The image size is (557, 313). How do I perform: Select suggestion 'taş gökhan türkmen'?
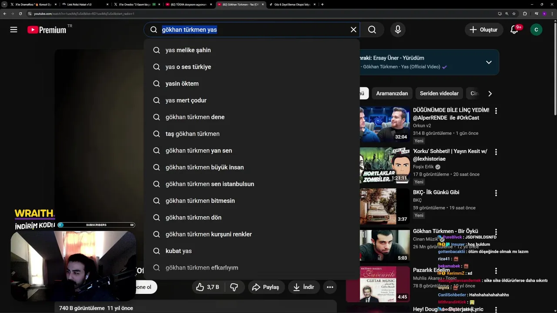252,134
